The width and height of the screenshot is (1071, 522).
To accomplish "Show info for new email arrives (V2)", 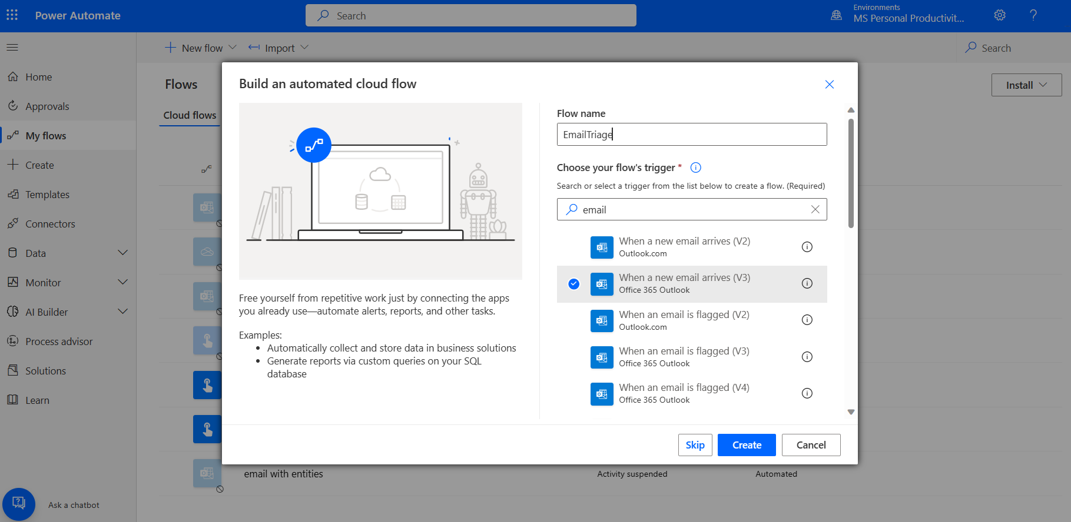I will [x=807, y=247].
